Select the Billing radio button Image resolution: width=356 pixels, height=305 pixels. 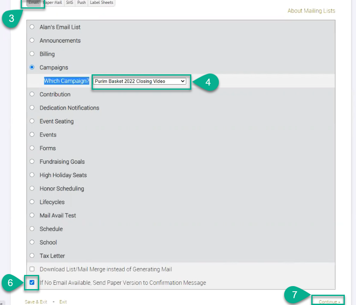click(32, 54)
